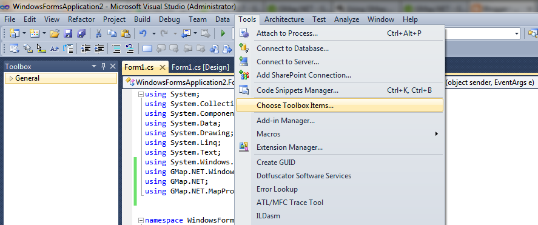Collapse the namespace WindowsForm region
The height and width of the screenshot is (225, 538).
pos(141,220)
